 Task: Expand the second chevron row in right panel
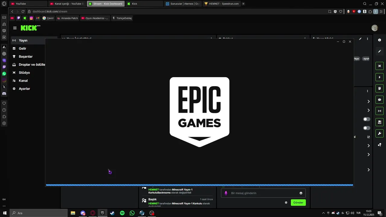369,110
